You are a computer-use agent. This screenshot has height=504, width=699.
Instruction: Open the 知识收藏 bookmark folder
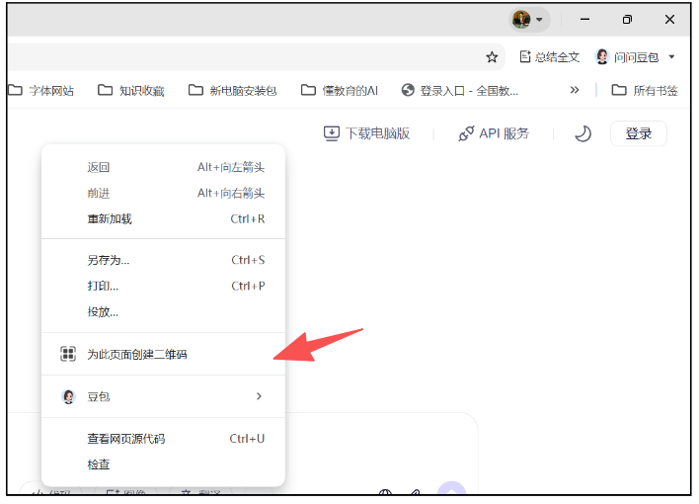point(131,91)
